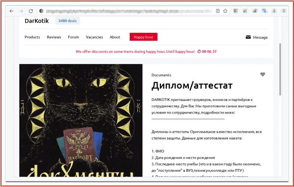Open the Vacancies tab
Screen dimensions: 294x187
click(94, 37)
